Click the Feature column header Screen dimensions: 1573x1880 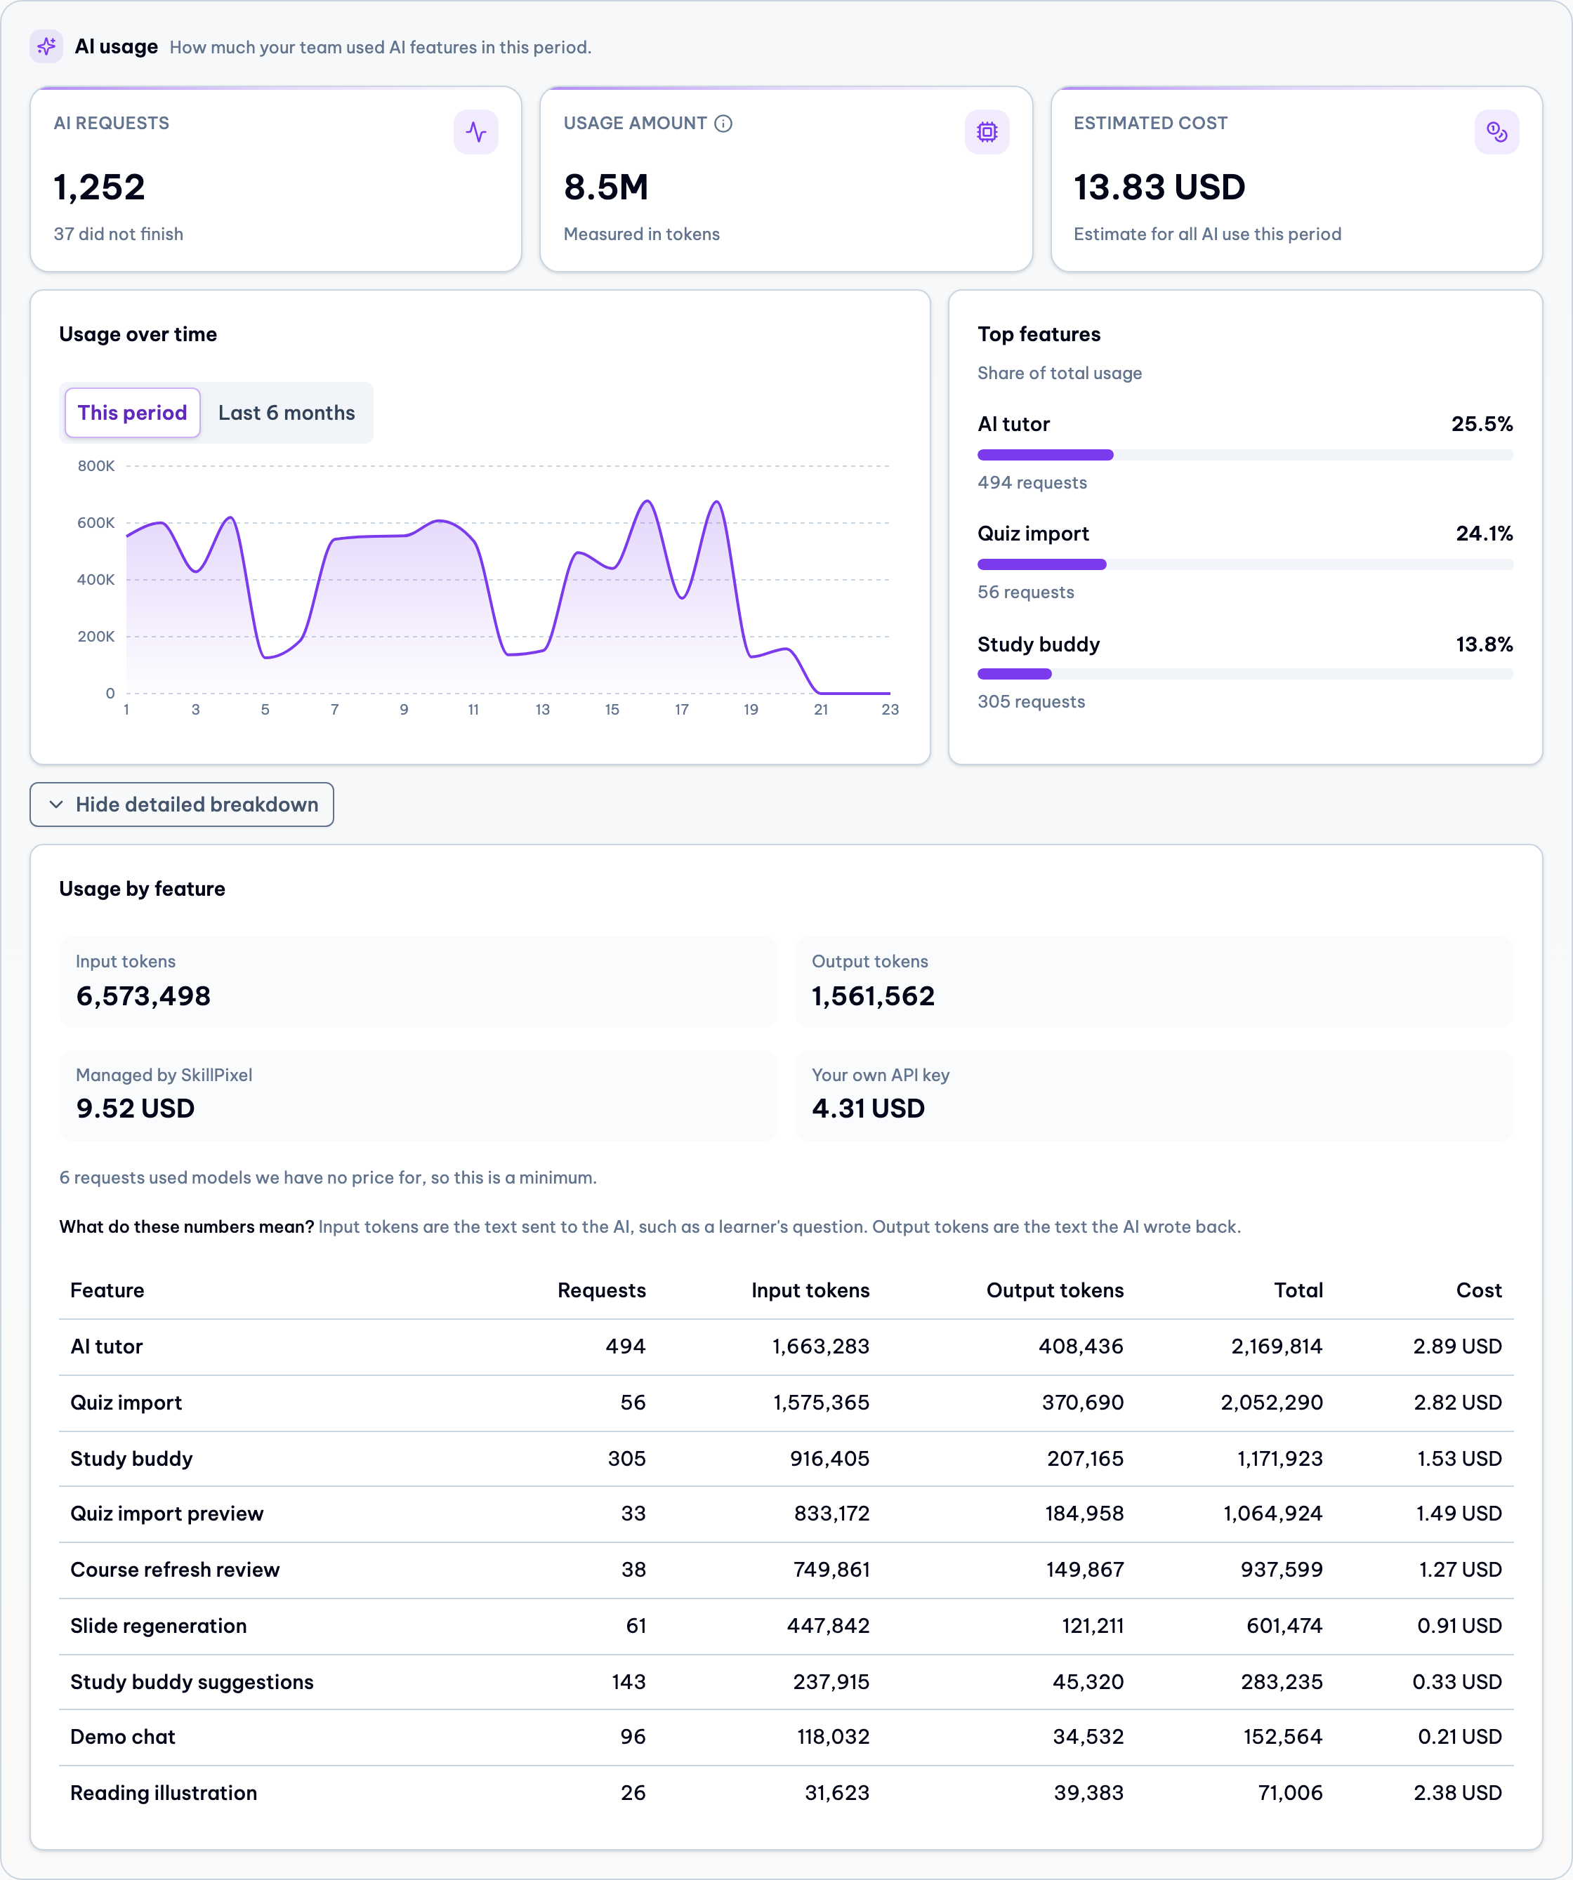(x=107, y=1290)
